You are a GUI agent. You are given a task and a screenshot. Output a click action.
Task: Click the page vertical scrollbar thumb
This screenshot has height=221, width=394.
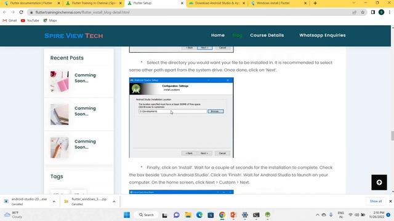tap(392, 136)
